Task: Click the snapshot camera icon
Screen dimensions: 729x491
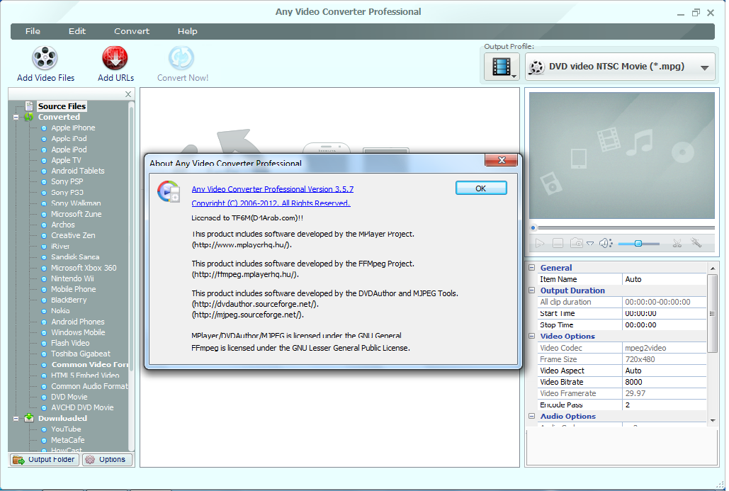Action: [577, 243]
